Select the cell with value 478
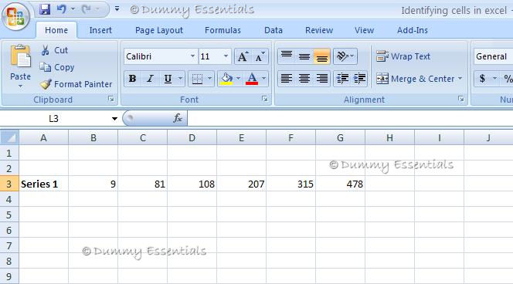This screenshot has height=284, width=513. tap(340, 184)
